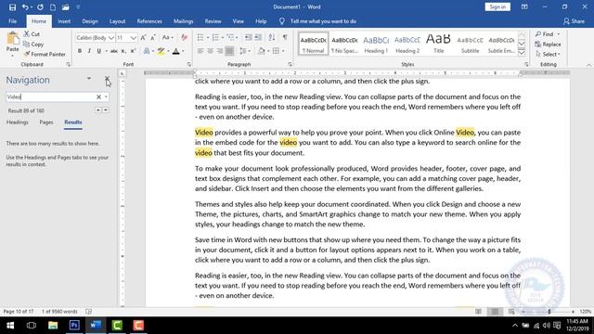Toggle bold formatting

coord(80,51)
